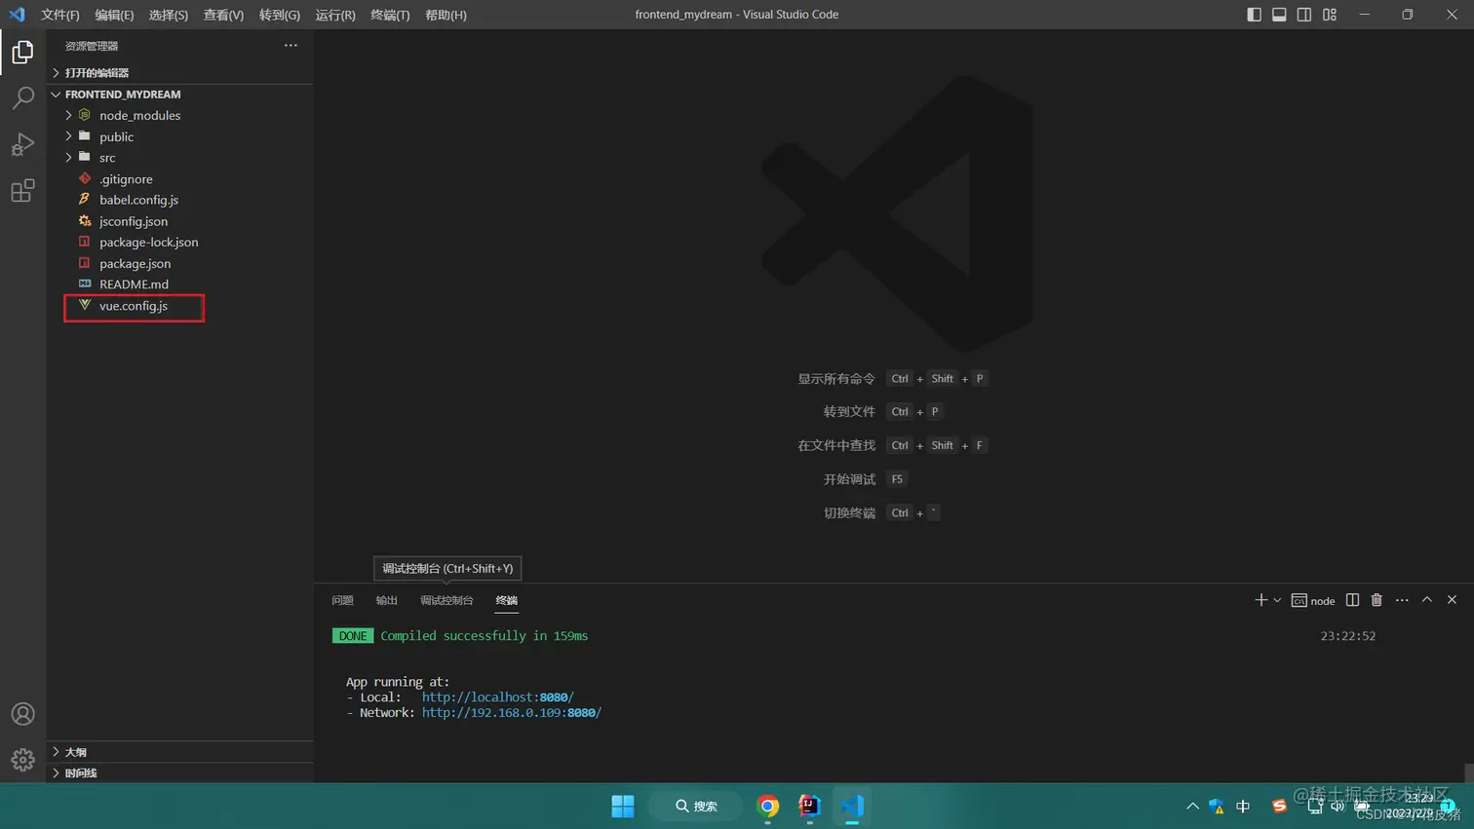Viewport: 1474px width, 829px height.
Task: Open the Manage gear settings icon
Action: (22, 760)
